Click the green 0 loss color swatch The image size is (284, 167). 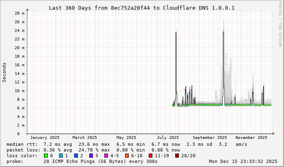click(x=46, y=156)
